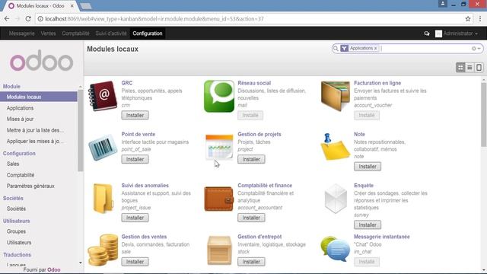Open the Ventes menu
Viewport: 487px width, 274px height.
point(48,33)
